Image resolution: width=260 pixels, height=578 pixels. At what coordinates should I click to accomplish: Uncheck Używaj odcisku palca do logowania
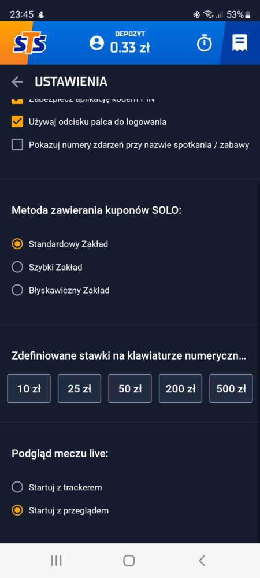coord(17,121)
